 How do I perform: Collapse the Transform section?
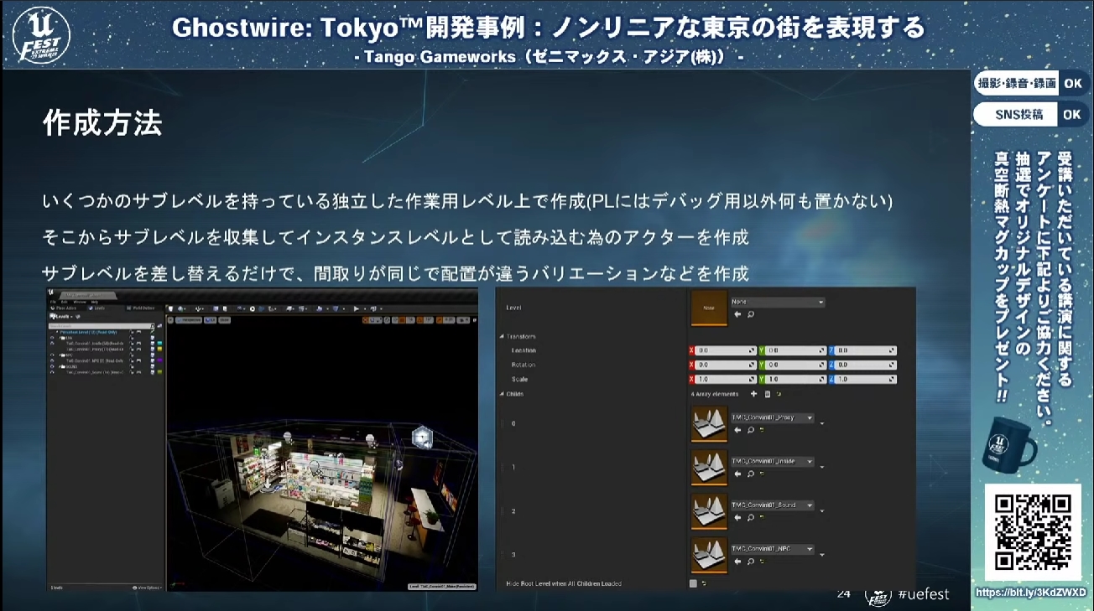pyautogui.click(x=501, y=336)
